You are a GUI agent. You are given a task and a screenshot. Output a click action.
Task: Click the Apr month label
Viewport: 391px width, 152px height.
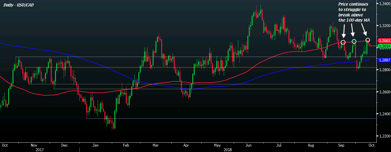pyautogui.click(x=186, y=145)
